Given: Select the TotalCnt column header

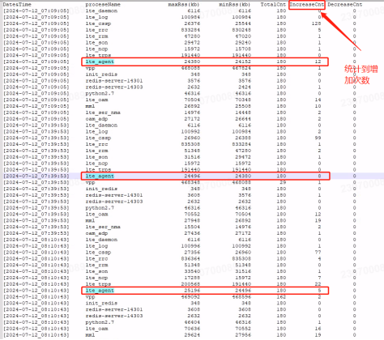Looking at the screenshot, I should click(x=273, y=5).
